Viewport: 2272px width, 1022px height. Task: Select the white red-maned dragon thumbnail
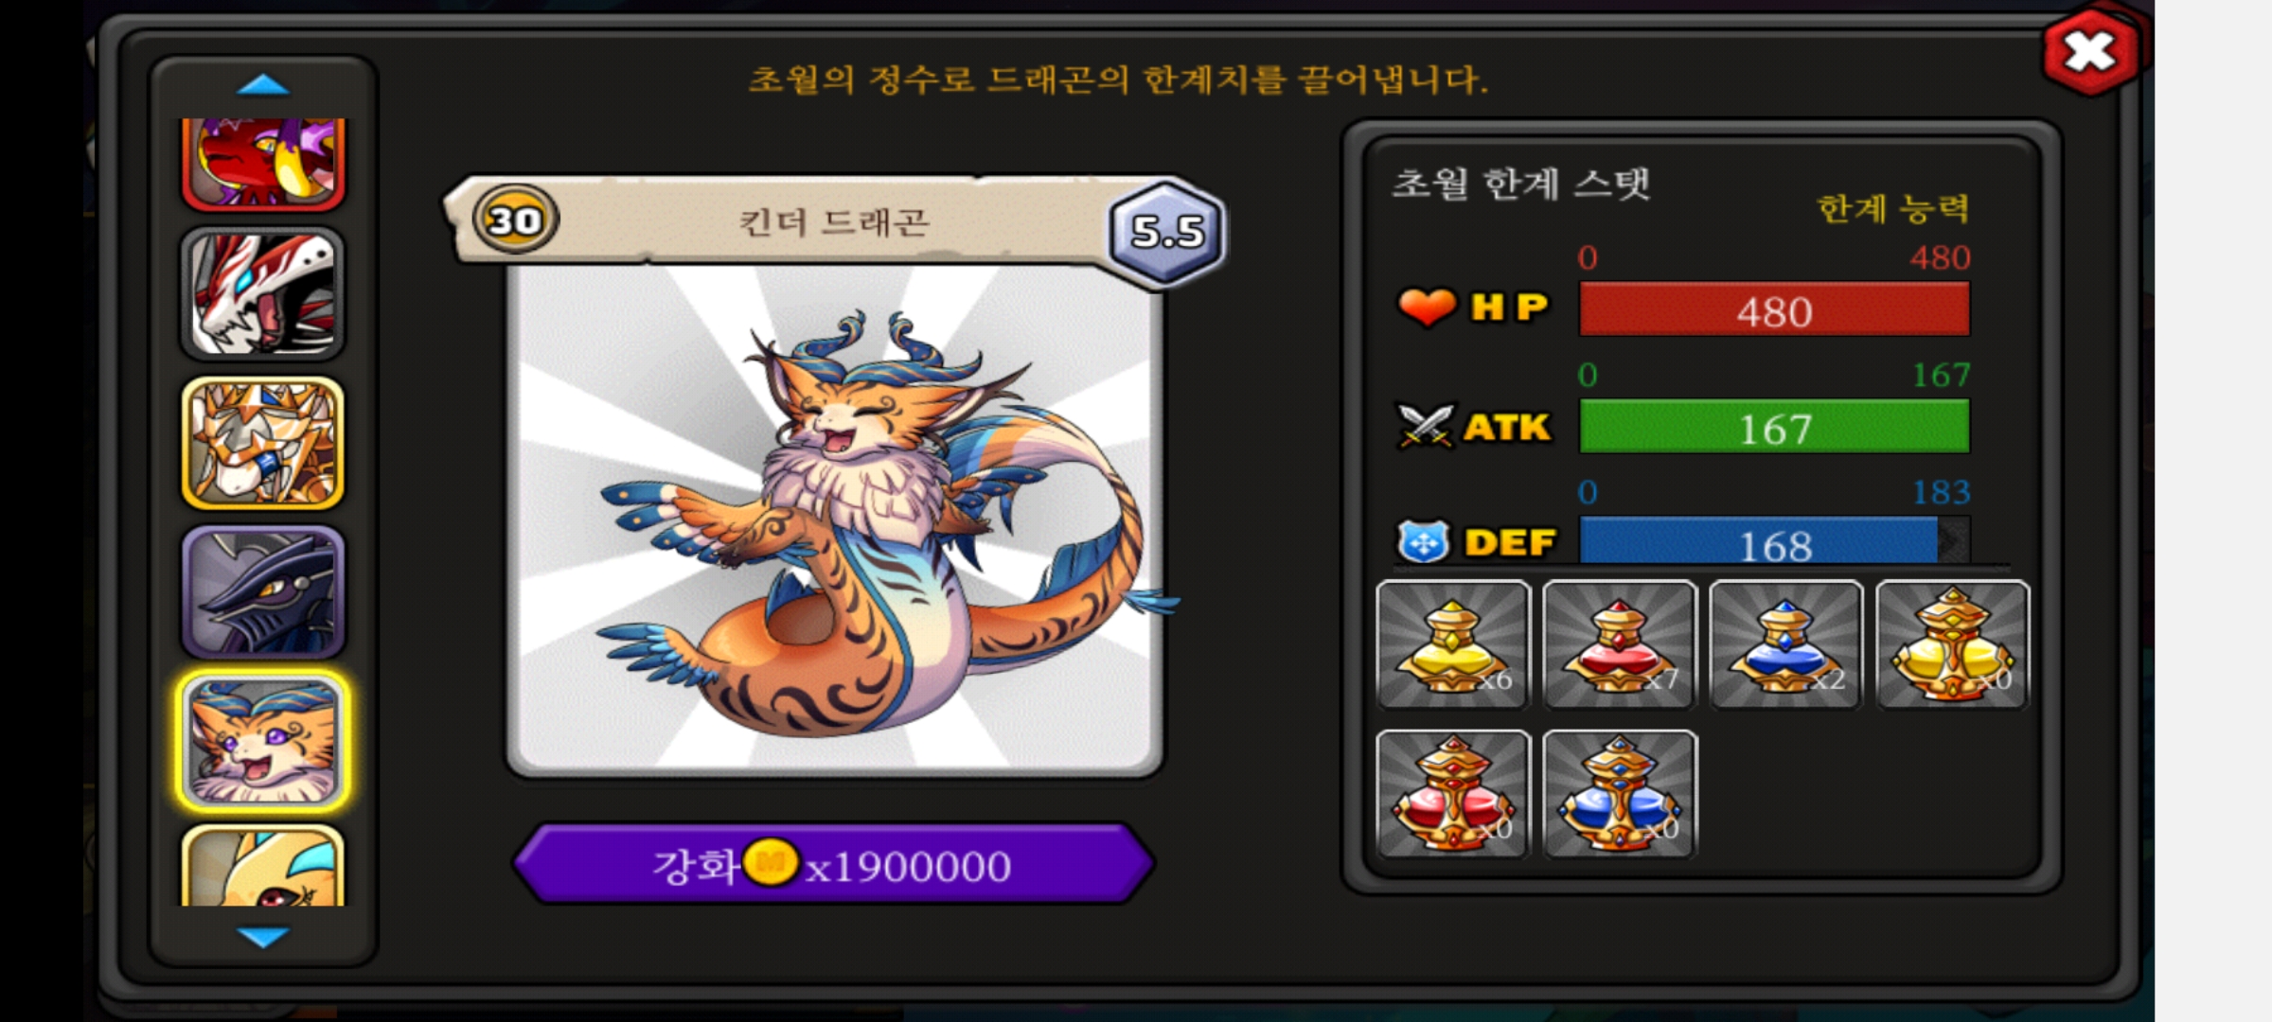point(262,293)
